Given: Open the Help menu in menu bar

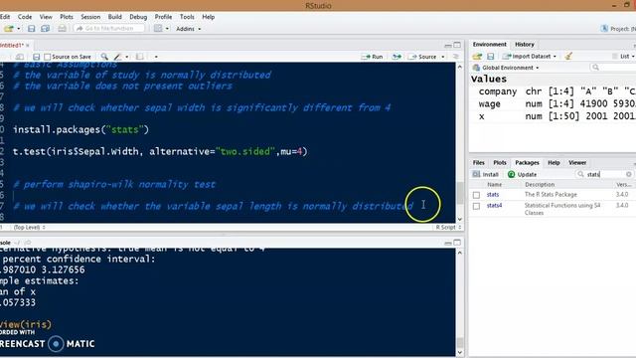Looking at the screenshot, I should 209,17.
